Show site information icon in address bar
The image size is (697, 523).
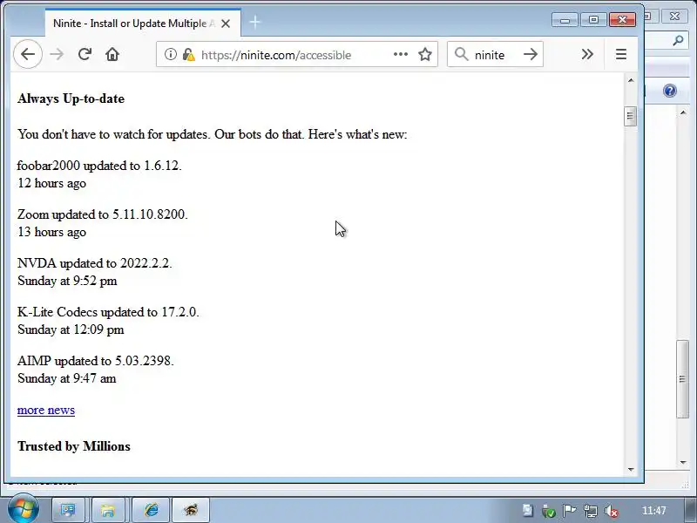coord(170,54)
